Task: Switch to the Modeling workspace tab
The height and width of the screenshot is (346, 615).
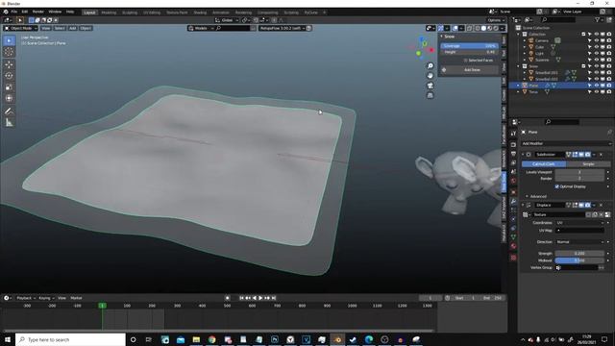Action: tap(109, 12)
